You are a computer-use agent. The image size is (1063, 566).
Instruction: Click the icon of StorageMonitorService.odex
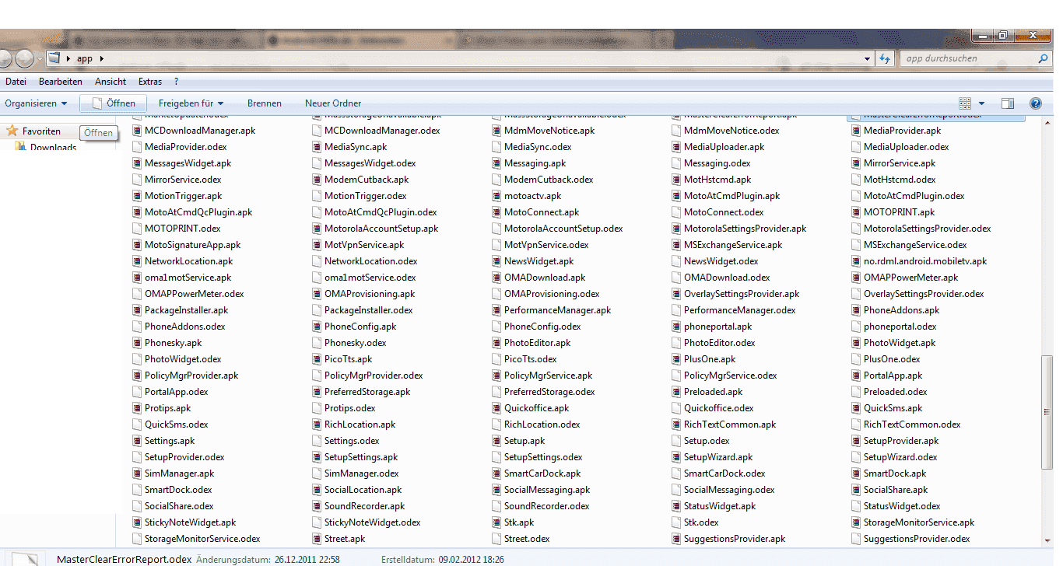pos(137,539)
